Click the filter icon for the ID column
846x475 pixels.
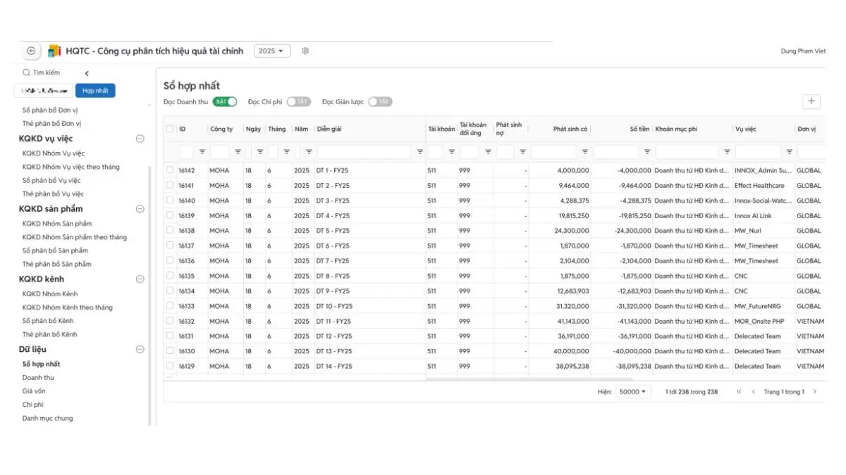202,152
